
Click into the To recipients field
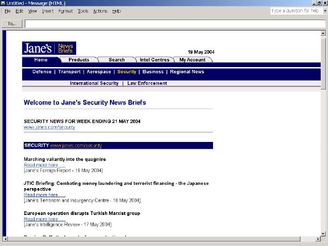(173, 24)
